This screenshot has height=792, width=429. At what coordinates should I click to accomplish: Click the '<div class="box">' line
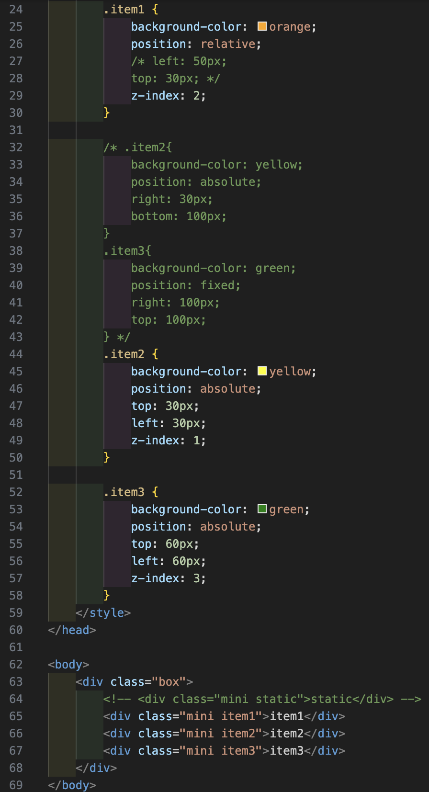(x=134, y=681)
